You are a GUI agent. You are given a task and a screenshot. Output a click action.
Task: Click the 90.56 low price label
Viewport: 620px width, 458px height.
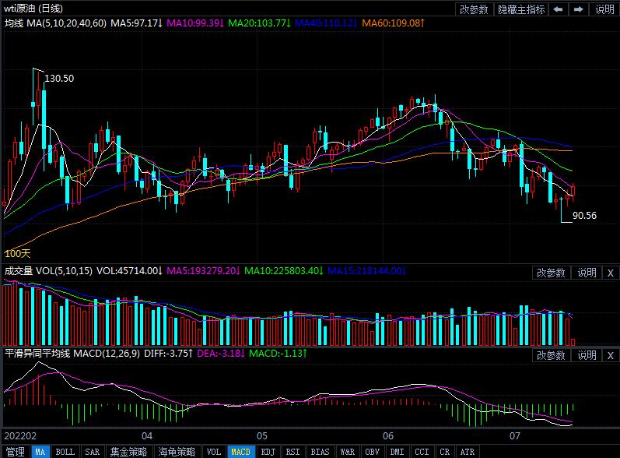click(584, 216)
